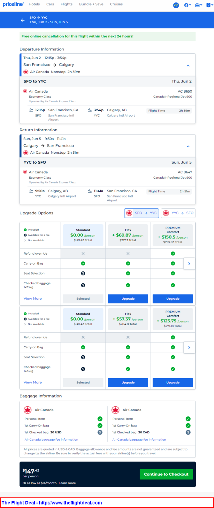Screen dimensions: 214x508
Task: Open the Cruises menu item
Action: point(116,4)
